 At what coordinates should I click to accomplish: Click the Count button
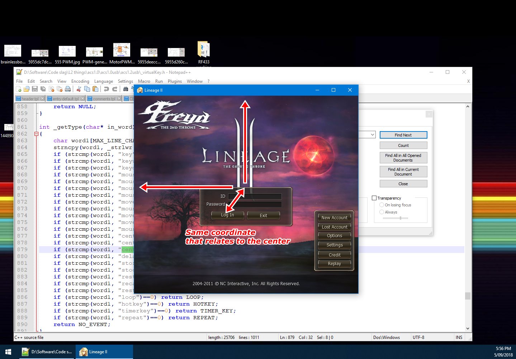(403, 145)
